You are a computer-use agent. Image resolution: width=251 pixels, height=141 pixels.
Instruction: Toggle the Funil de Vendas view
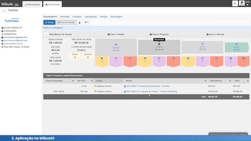click(x=66, y=22)
